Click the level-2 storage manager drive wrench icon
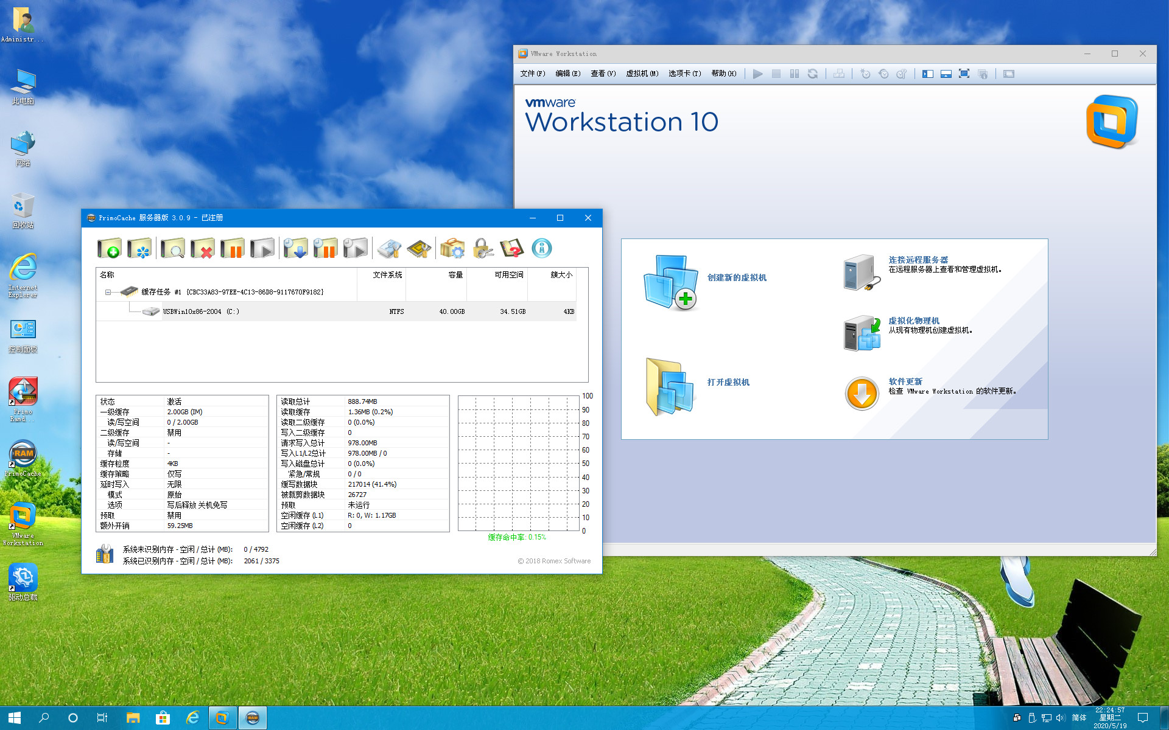Image resolution: width=1169 pixels, height=730 pixels. coord(389,248)
